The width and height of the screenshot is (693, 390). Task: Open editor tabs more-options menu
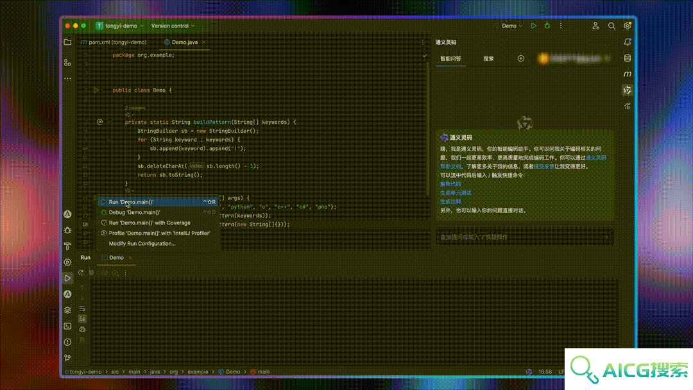(x=422, y=42)
